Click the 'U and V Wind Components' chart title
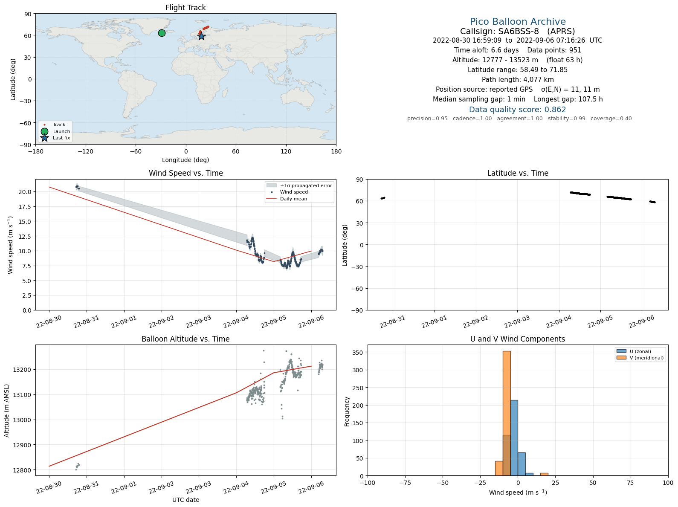678x507 pixels. (518, 339)
